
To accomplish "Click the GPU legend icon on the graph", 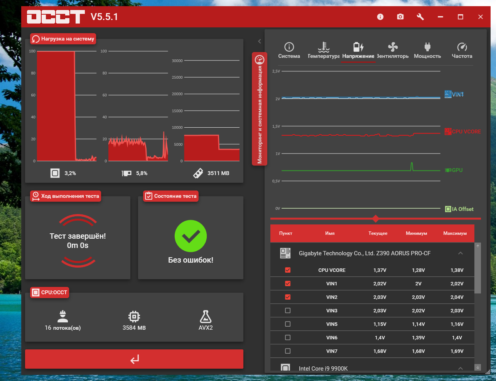I will [x=448, y=170].
